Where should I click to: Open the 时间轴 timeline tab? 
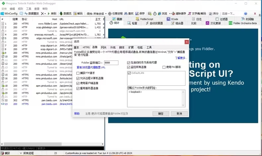point(248,19)
